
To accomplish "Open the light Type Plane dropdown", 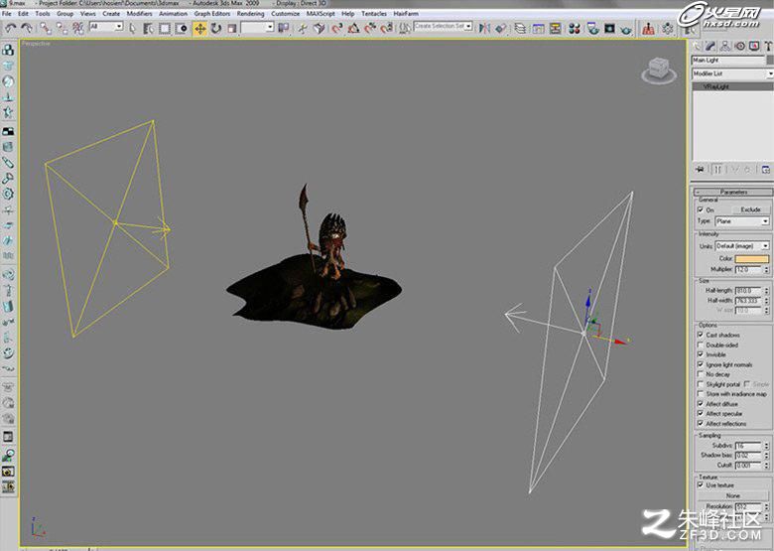I will coord(742,221).
